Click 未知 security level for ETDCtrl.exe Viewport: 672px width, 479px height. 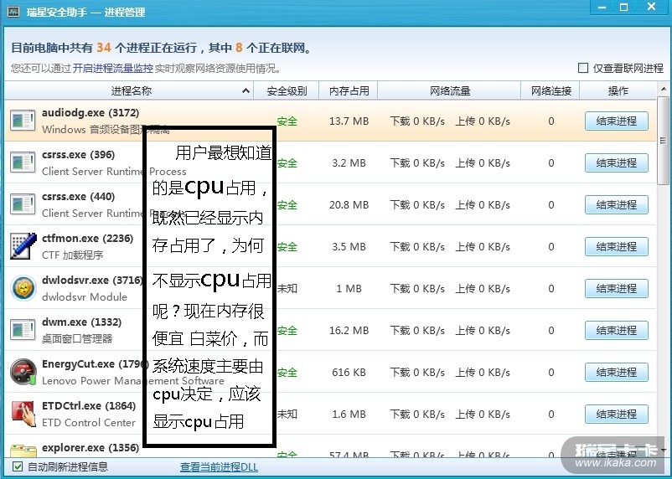(x=287, y=415)
